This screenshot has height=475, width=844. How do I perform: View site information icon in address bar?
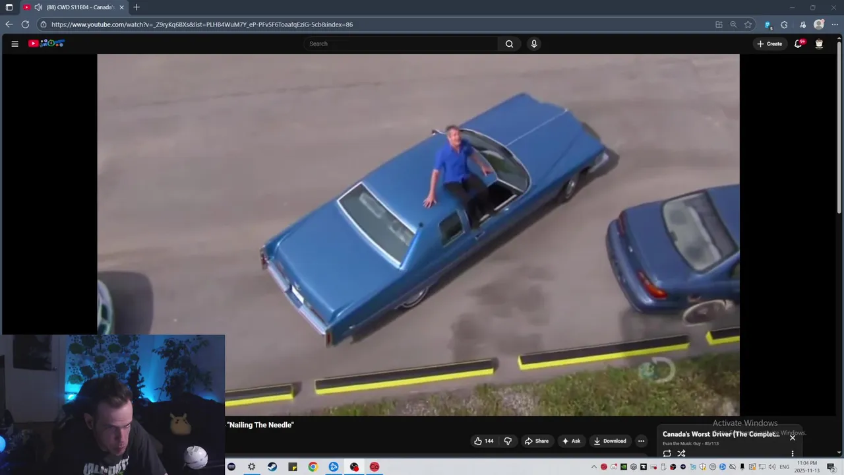point(43,24)
